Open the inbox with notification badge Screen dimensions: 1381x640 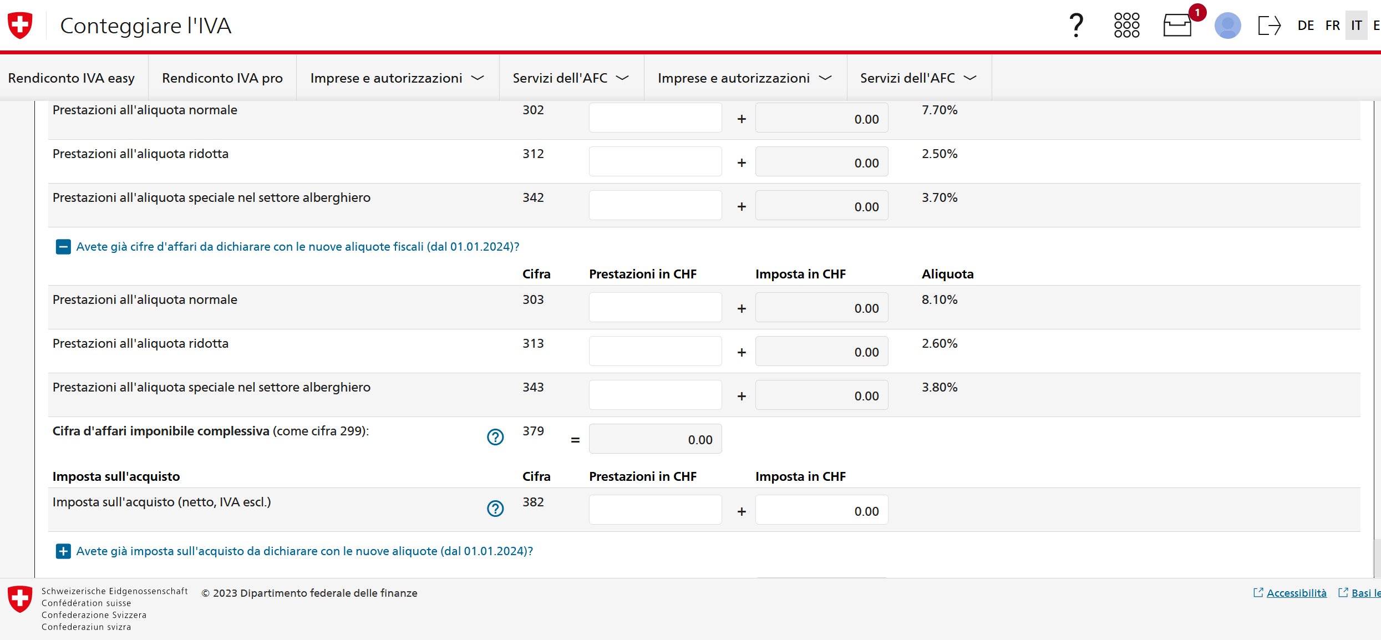click(x=1177, y=26)
